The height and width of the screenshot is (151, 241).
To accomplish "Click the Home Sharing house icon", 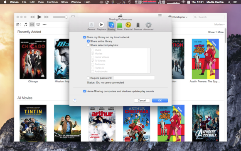I will [x=18, y=25].
